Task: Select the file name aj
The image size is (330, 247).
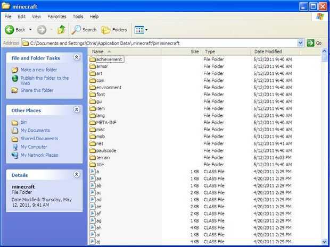Action: [98, 242]
